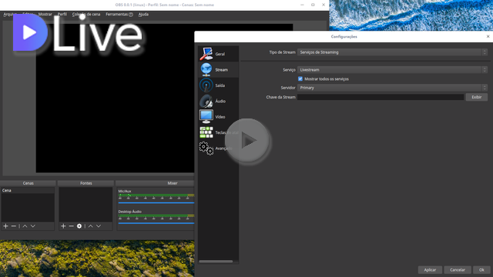The height and width of the screenshot is (277, 493).
Task: Click the Mixer panel header
Action: point(156,183)
